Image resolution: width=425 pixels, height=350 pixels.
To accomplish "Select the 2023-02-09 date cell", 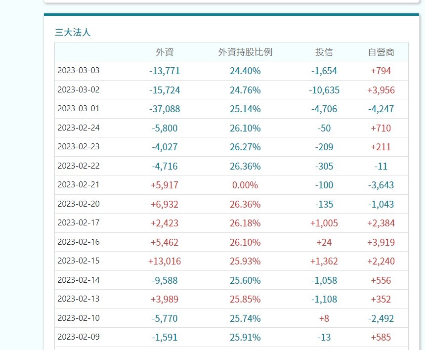I will pos(79,337).
